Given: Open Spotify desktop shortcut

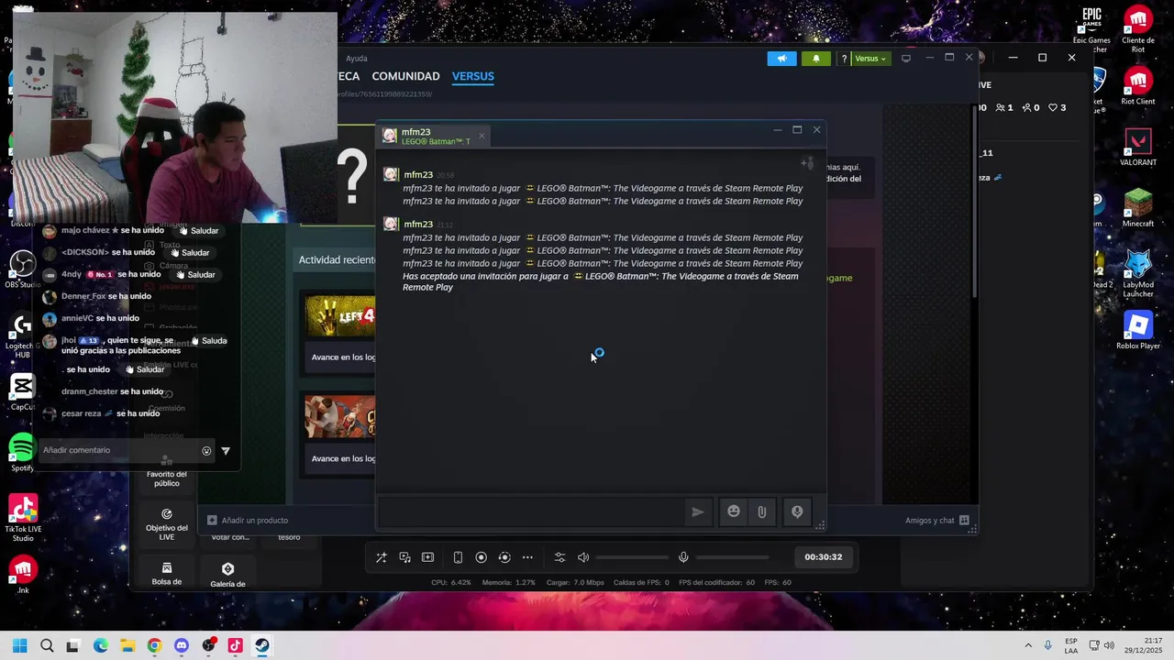Looking at the screenshot, I should tap(22, 453).
